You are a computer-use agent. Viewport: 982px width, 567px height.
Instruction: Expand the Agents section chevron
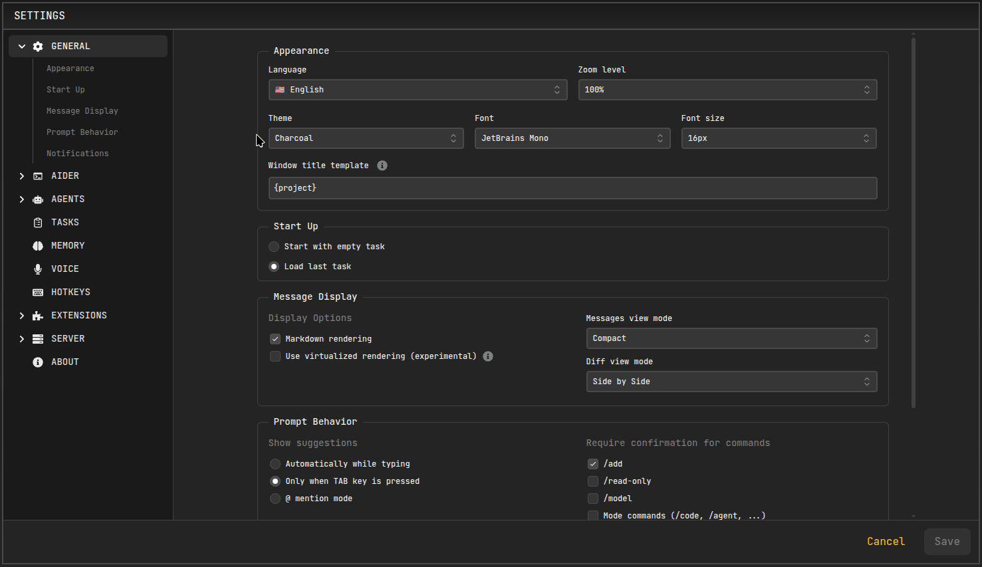coord(22,199)
